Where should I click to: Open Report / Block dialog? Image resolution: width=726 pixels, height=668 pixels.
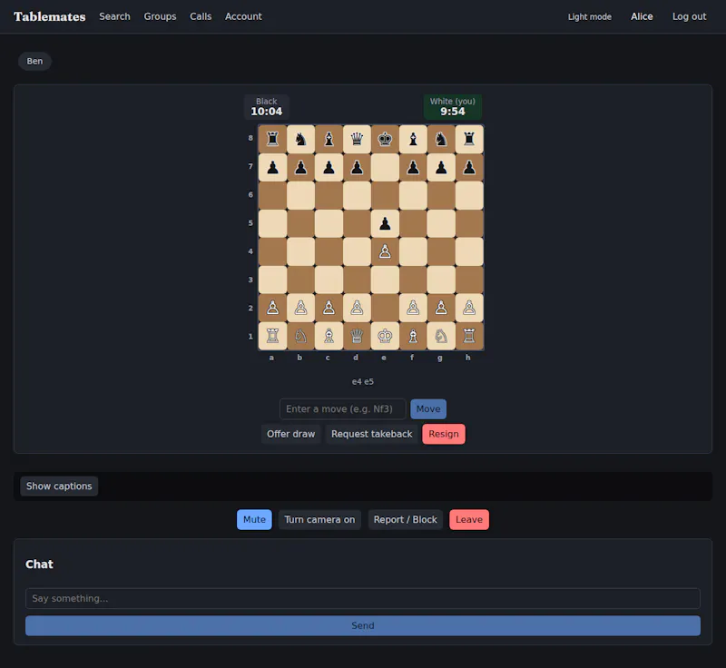tap(405, 519)
